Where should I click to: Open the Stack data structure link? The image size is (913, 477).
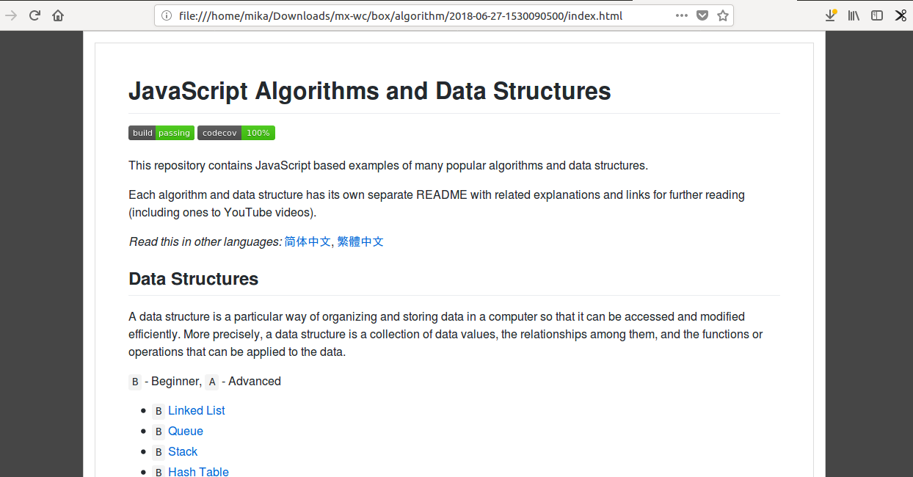tap(183, 451)
